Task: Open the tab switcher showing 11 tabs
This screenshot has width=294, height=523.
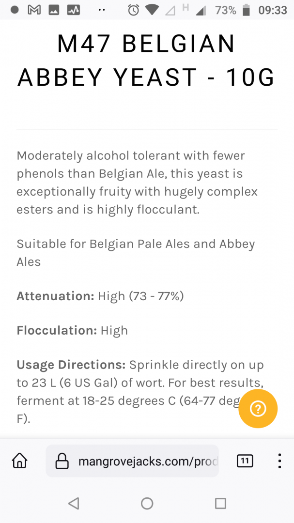Action: click(245, 461)
